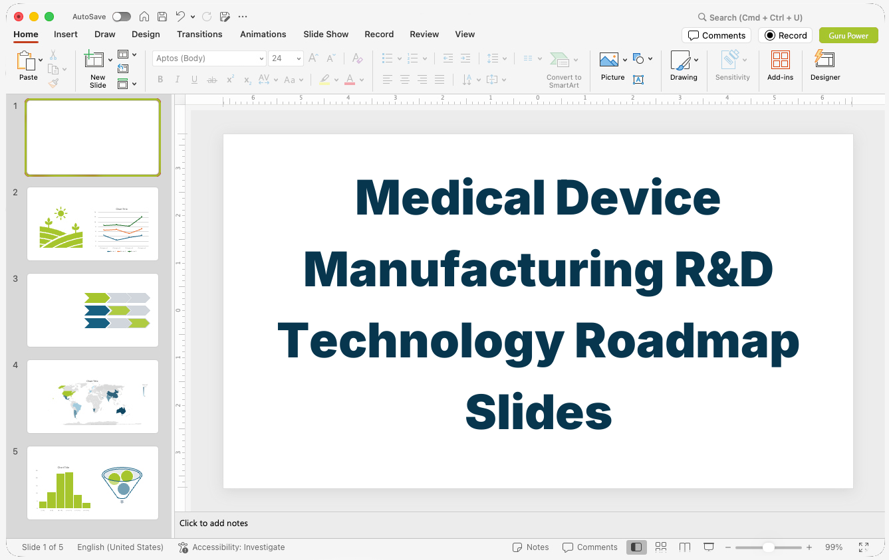Click the Copy icon

click(x=53, y=69)
